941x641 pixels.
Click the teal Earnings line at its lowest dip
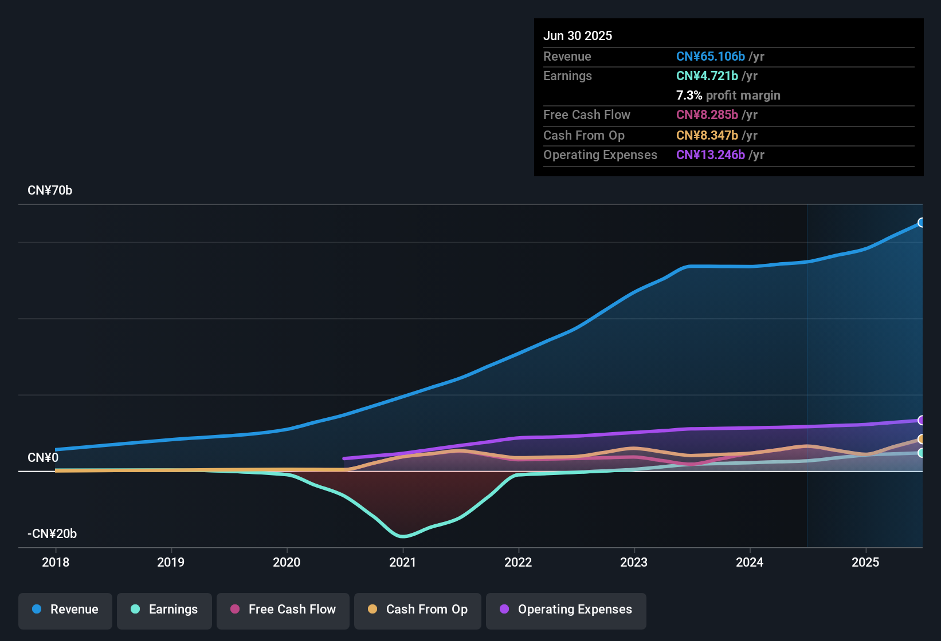pyautogui.click(x=403, y=537)
